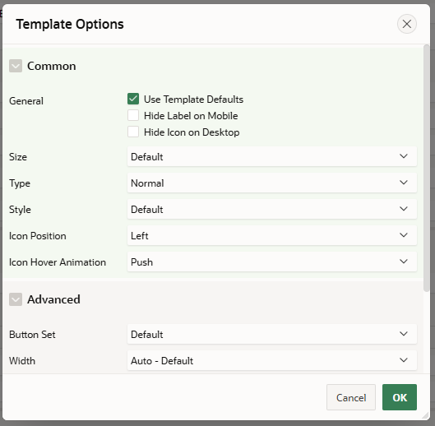This screenshot has height=426, width=435.
Task: Close the Template Options dialog
Action: click(x=407, y=24)
